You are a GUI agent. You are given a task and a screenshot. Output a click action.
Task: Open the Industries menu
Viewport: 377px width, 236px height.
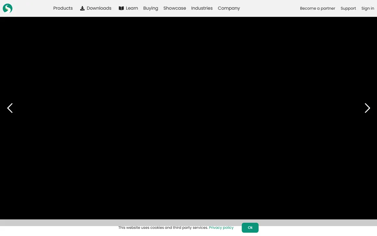pyautogui.click(x=202, y=8)
